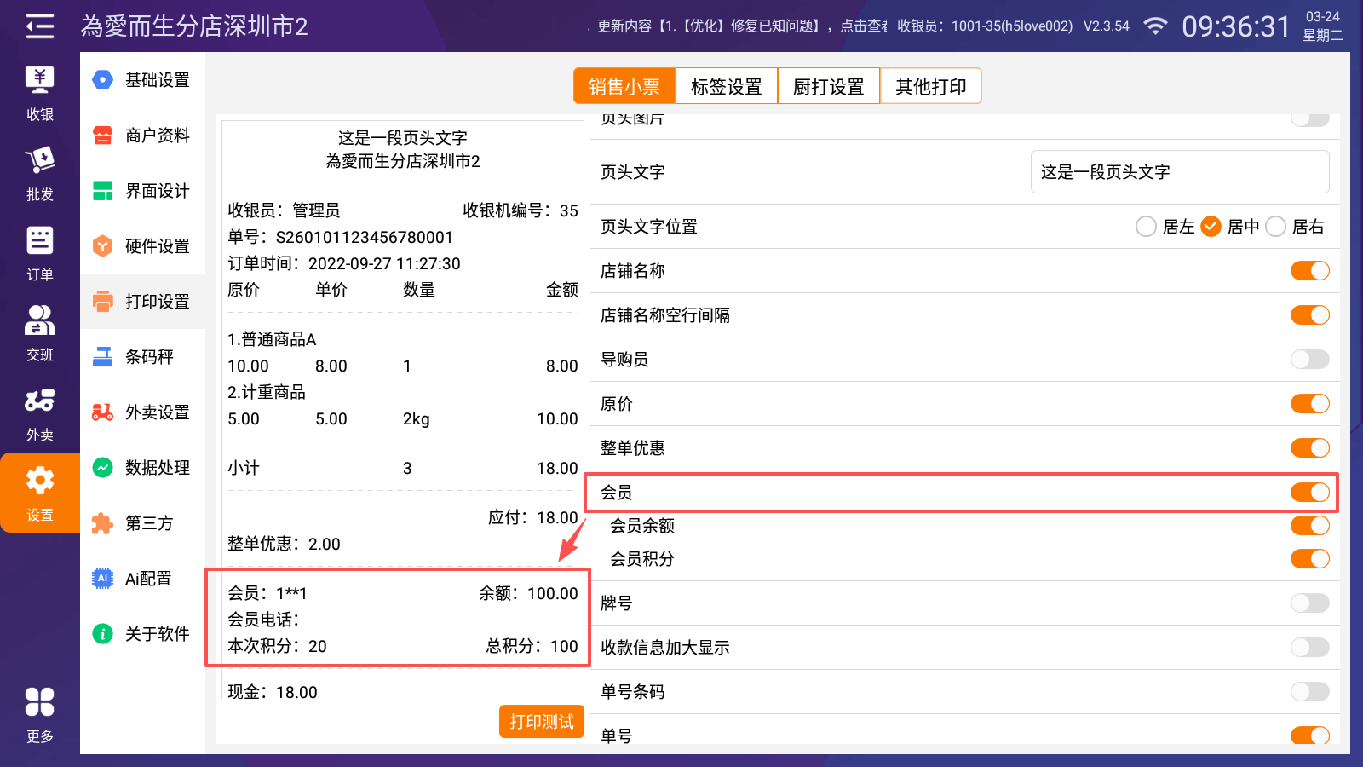1363x767 pixels.
Task: Open the 批发 wholesale icon
Action: pos(39,174)
